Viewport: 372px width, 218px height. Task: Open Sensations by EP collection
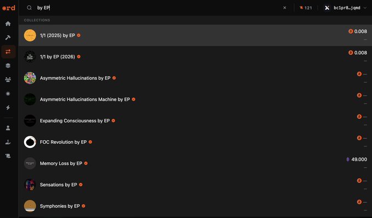point(195,185)
